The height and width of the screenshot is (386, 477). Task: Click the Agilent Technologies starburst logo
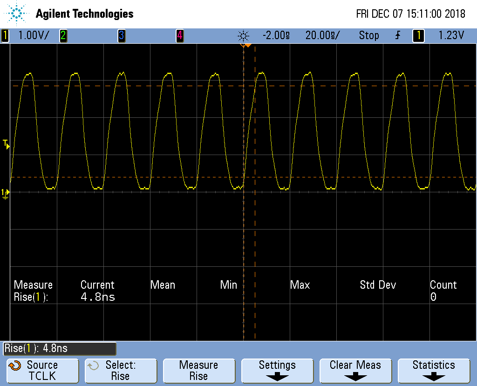coord(17,14)
